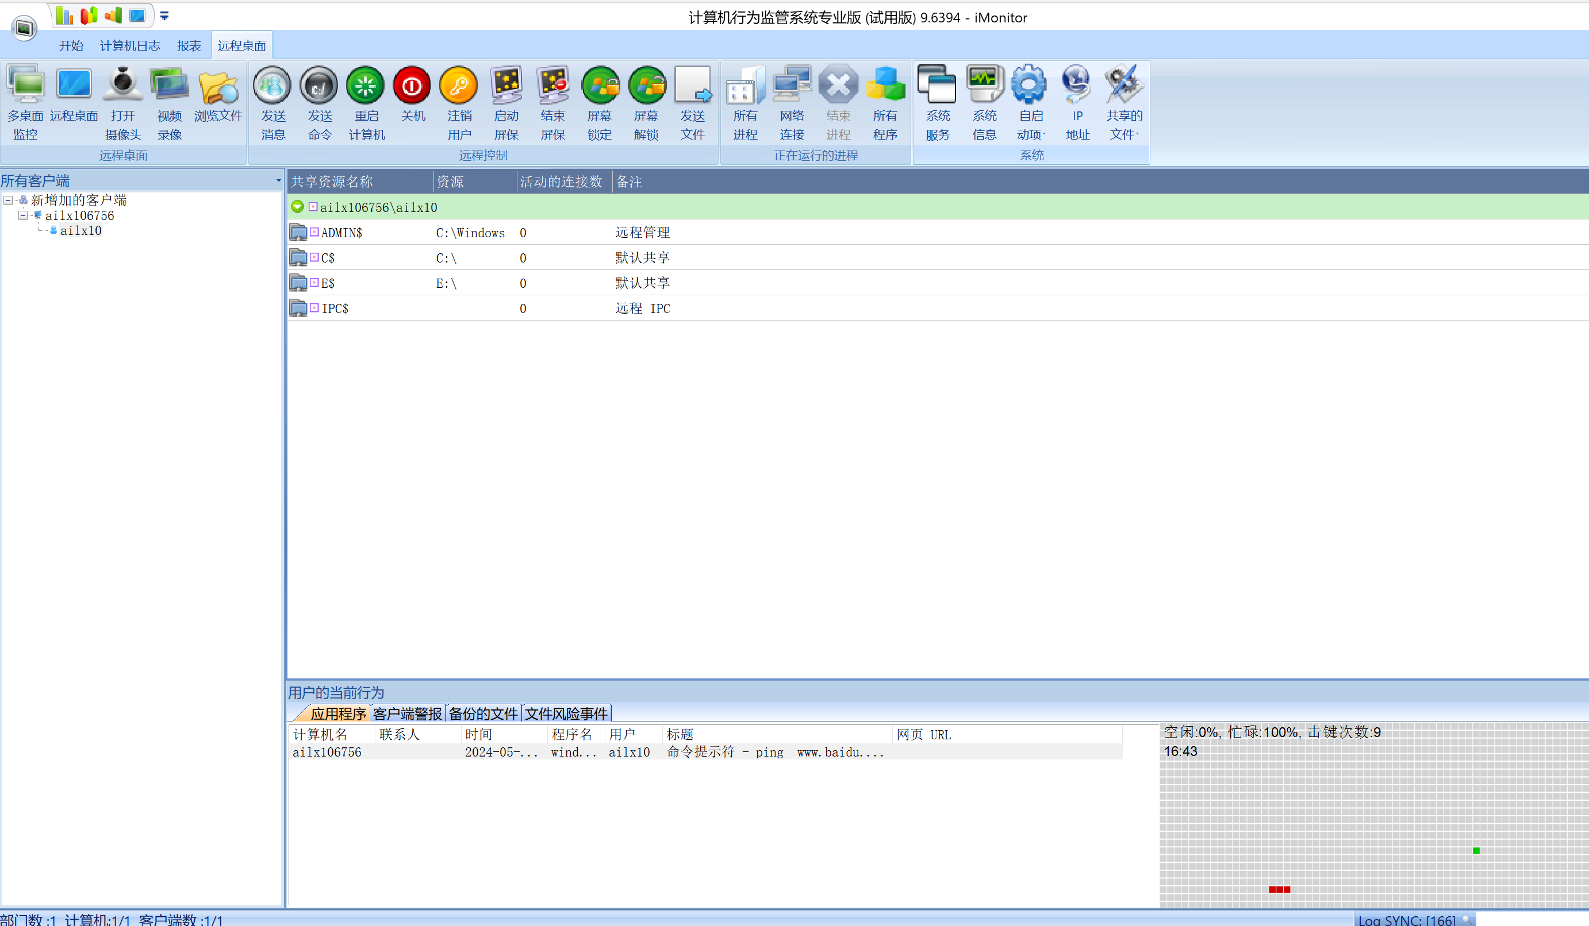
Task: Open the 备份的文件 tab
Action: (x=483, y=713)
